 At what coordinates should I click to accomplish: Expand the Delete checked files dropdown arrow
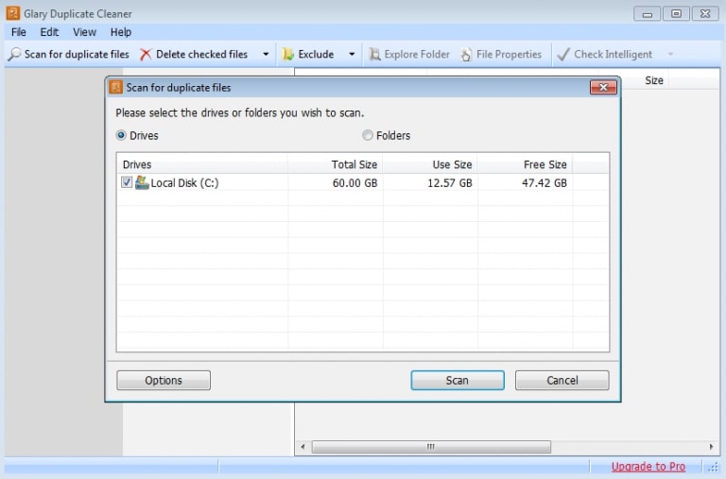click(266, 55)
